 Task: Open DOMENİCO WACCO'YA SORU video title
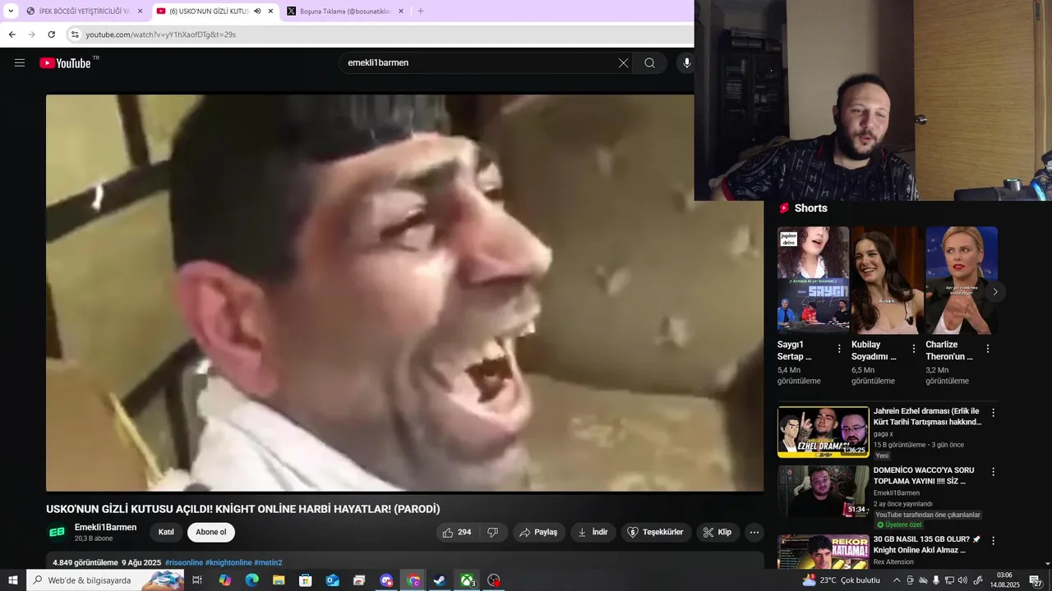[925, 476]
